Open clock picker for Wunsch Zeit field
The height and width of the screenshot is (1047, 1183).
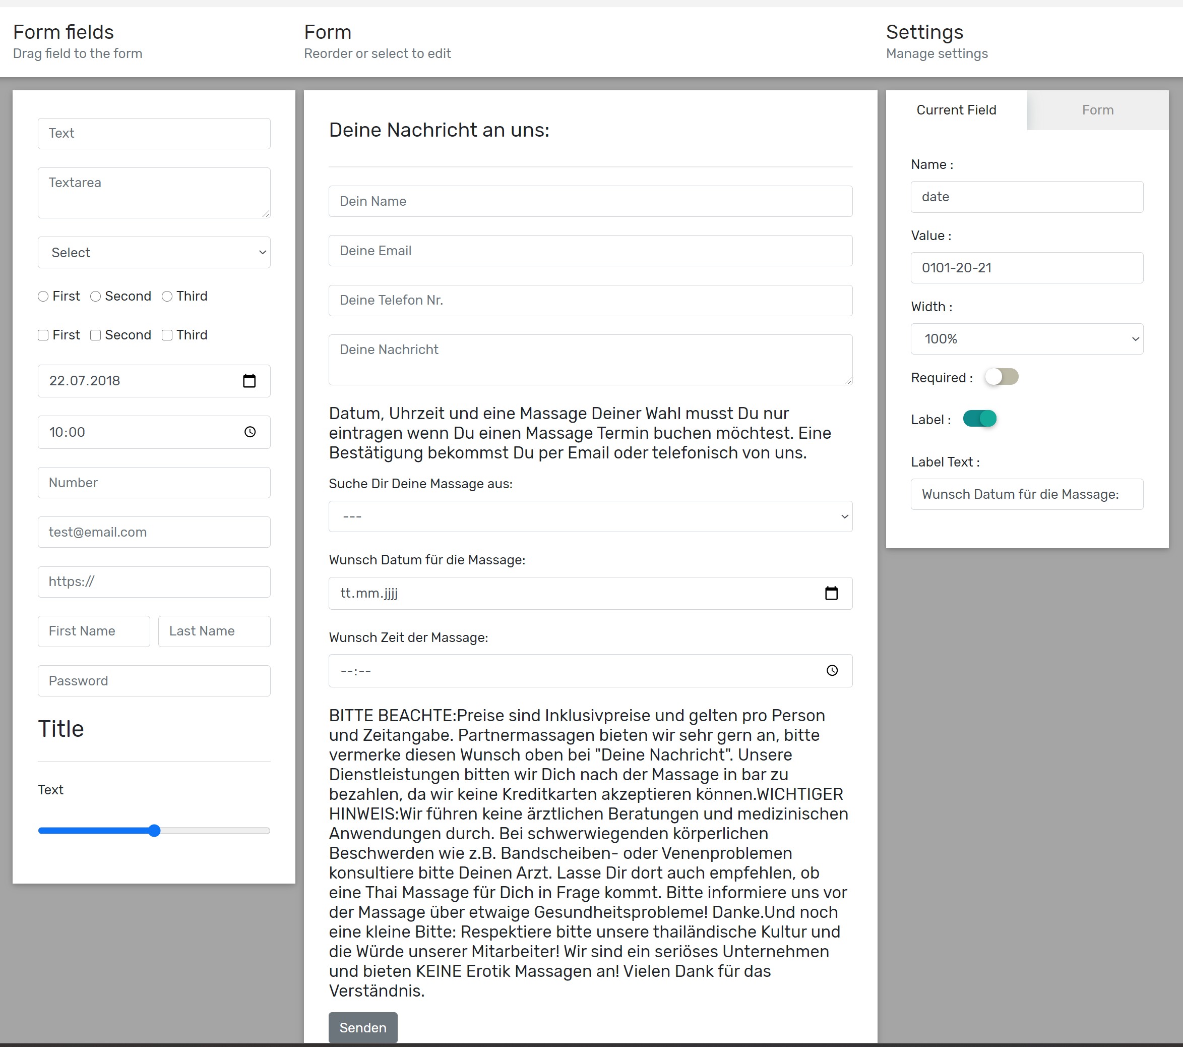832,671
